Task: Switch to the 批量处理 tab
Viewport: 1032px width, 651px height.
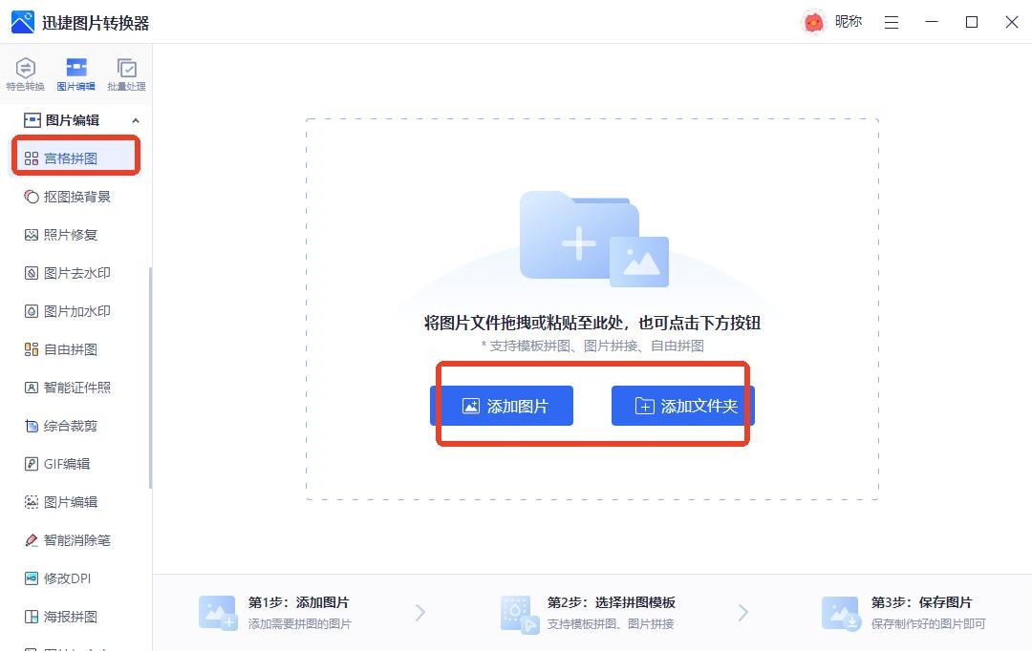Action: [126, 73]
